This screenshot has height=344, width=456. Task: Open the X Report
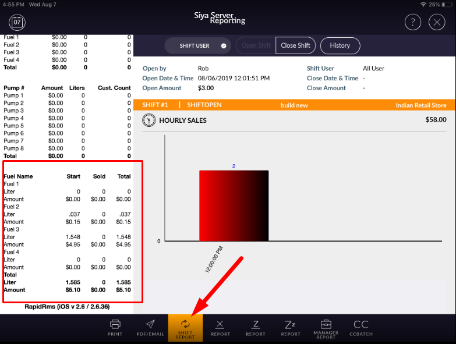pos(220,327)
